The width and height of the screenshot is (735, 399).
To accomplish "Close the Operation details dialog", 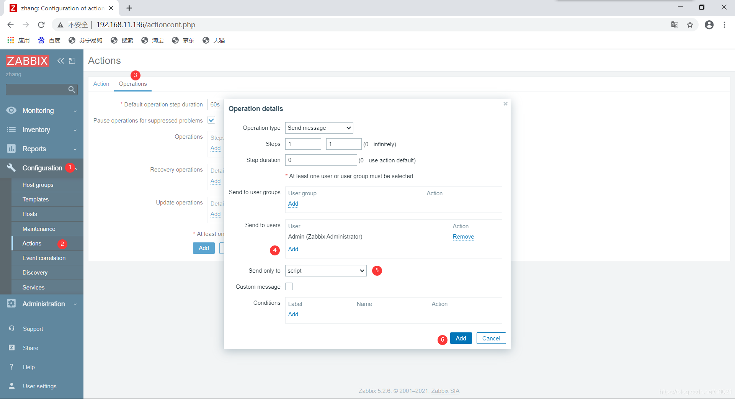I will pos(505,104).
